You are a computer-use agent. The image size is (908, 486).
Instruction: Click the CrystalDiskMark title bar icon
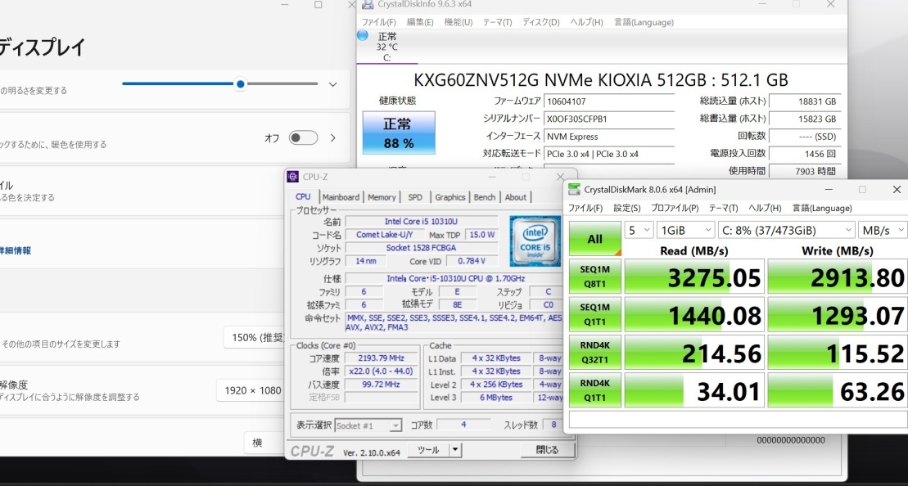click(574, 189)
